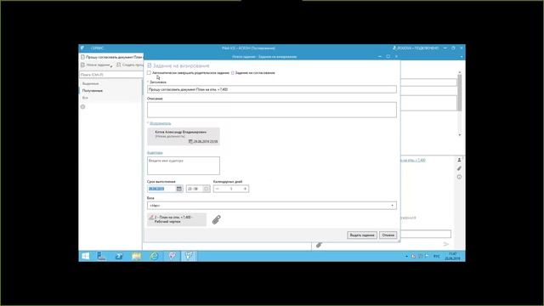The height and width of the screenshot is (306, 544).
Task: Check the auto-complete parent task checkbox
Action: tap(150, 73)
